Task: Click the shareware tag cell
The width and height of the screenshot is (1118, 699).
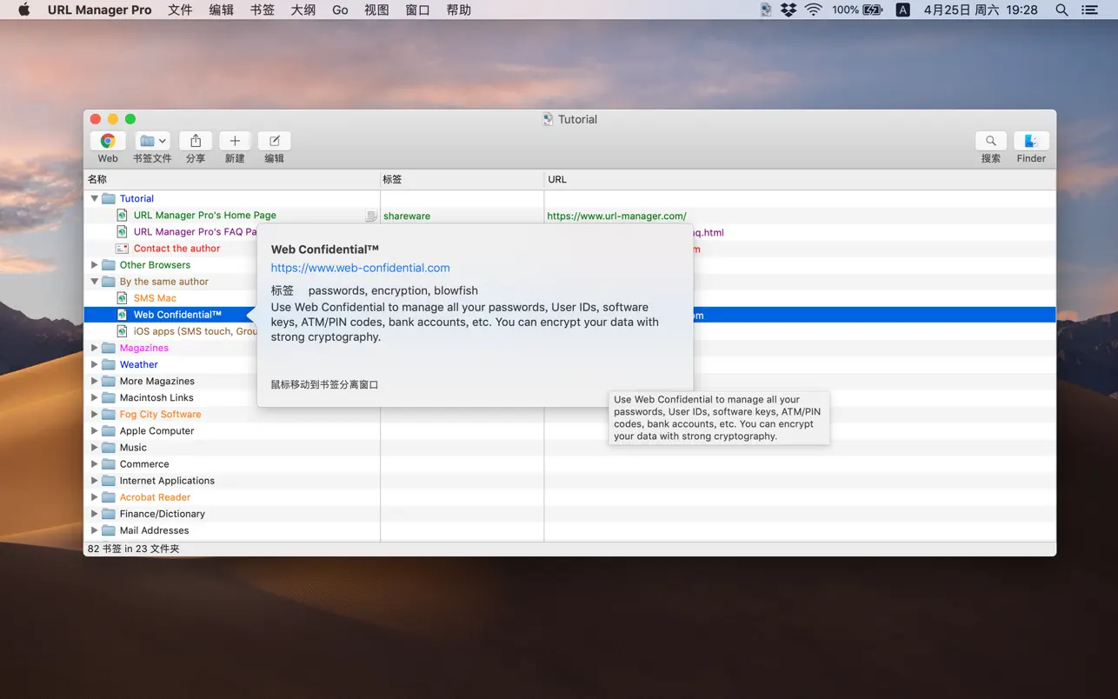Action: 407,216
